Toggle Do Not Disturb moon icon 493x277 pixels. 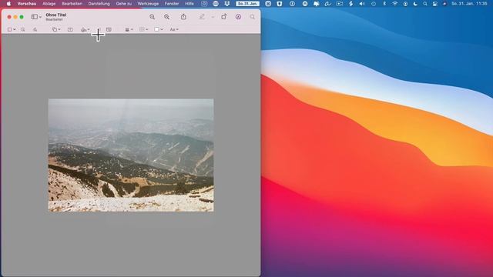click(415, 4)
